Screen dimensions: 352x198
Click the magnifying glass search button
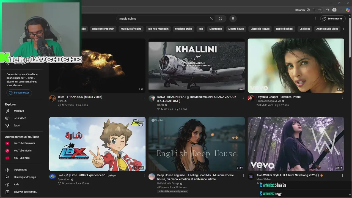click(x=221, y=19)
